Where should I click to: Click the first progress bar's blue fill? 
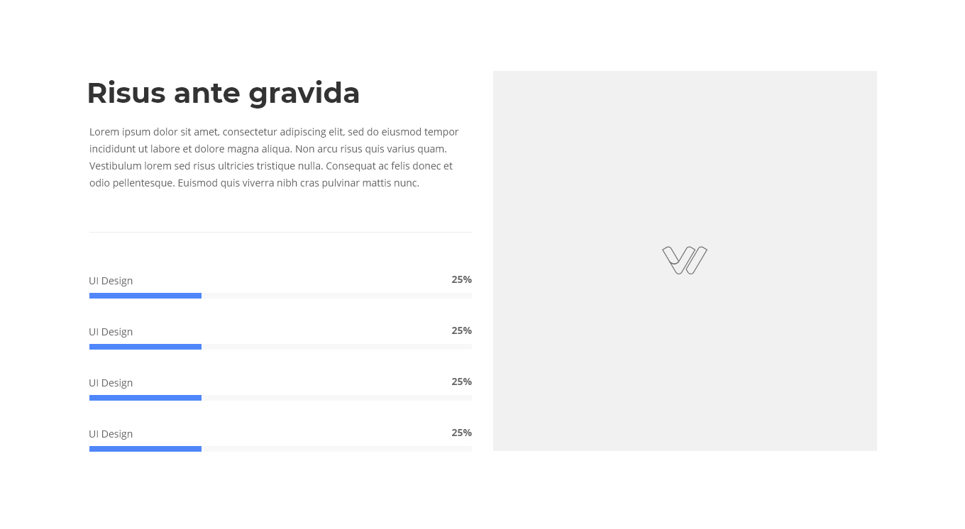click(145, 296)
